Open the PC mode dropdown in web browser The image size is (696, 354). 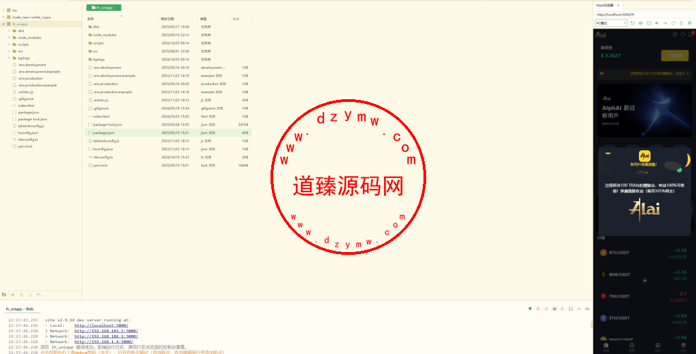tap(611, 23)
